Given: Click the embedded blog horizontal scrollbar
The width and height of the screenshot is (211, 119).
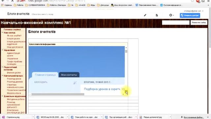Looking at the screenshot, I should pyautogui.click(x=58, y=94).
